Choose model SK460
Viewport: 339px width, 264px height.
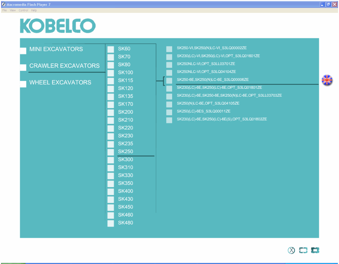[125, 214]
